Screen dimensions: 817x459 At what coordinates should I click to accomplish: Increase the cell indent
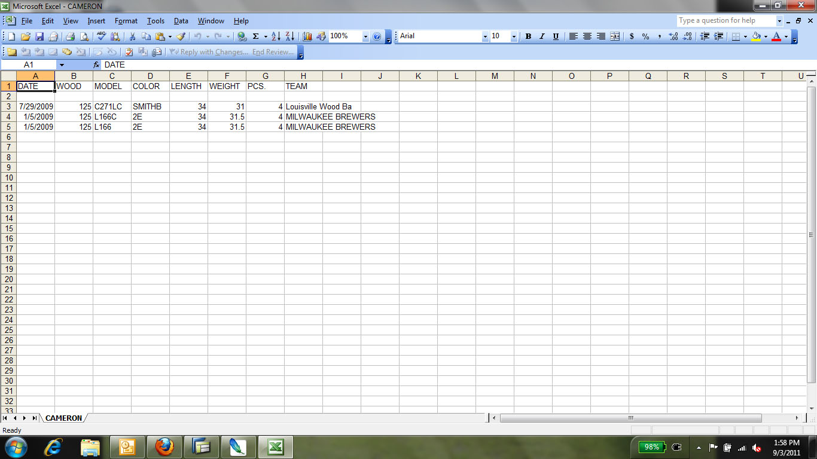pyautogui.click(x=719, y=36)
